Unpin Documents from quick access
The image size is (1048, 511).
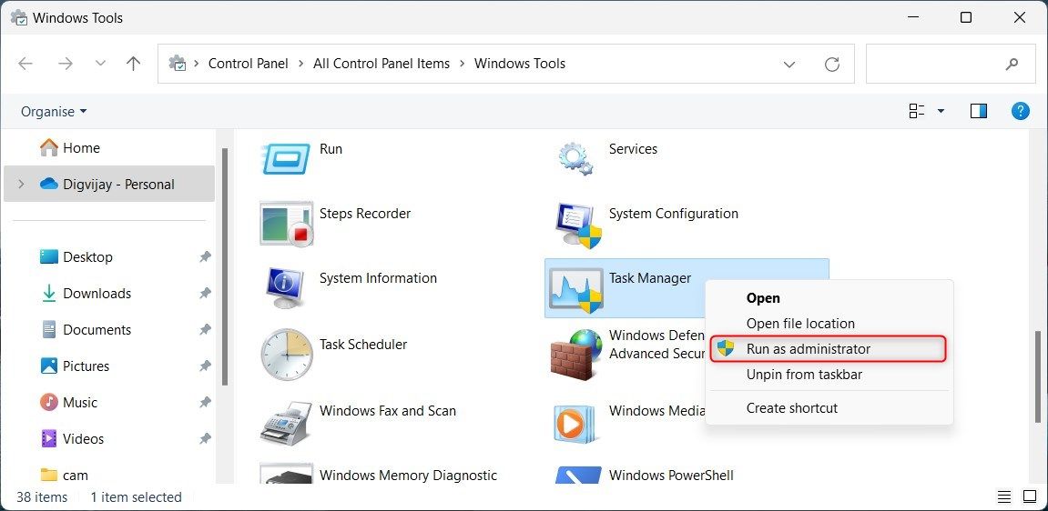point(206,329)
